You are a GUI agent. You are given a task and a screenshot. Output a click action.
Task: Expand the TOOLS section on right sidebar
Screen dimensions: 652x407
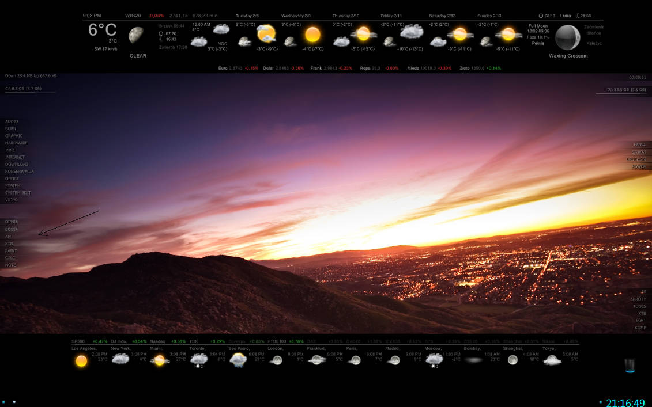click(x=639, y=306)
